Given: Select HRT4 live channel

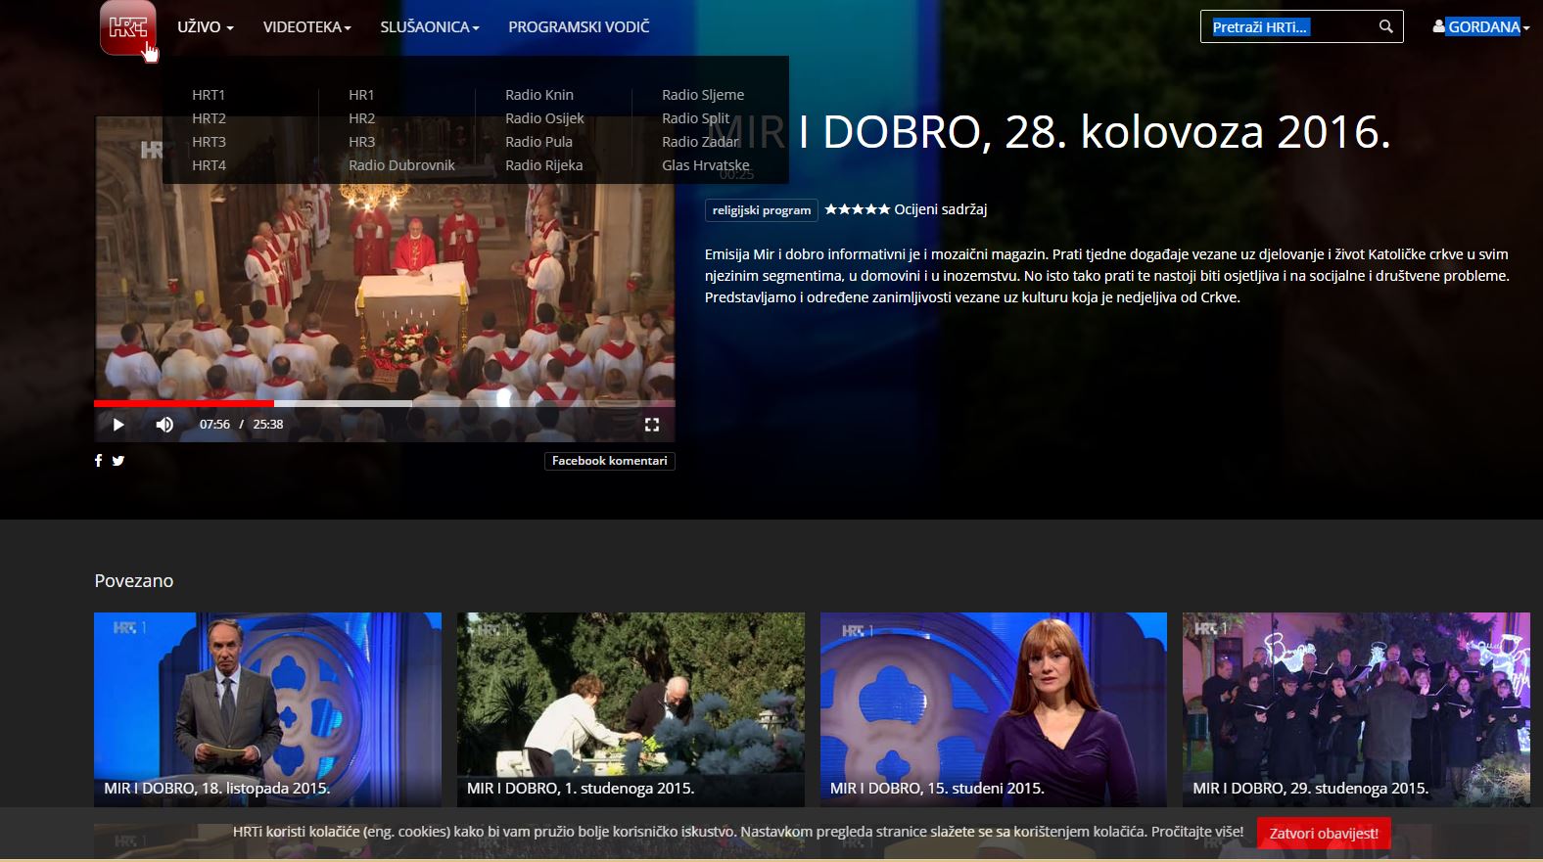Looking at the screenshot, I should point(209,165).
